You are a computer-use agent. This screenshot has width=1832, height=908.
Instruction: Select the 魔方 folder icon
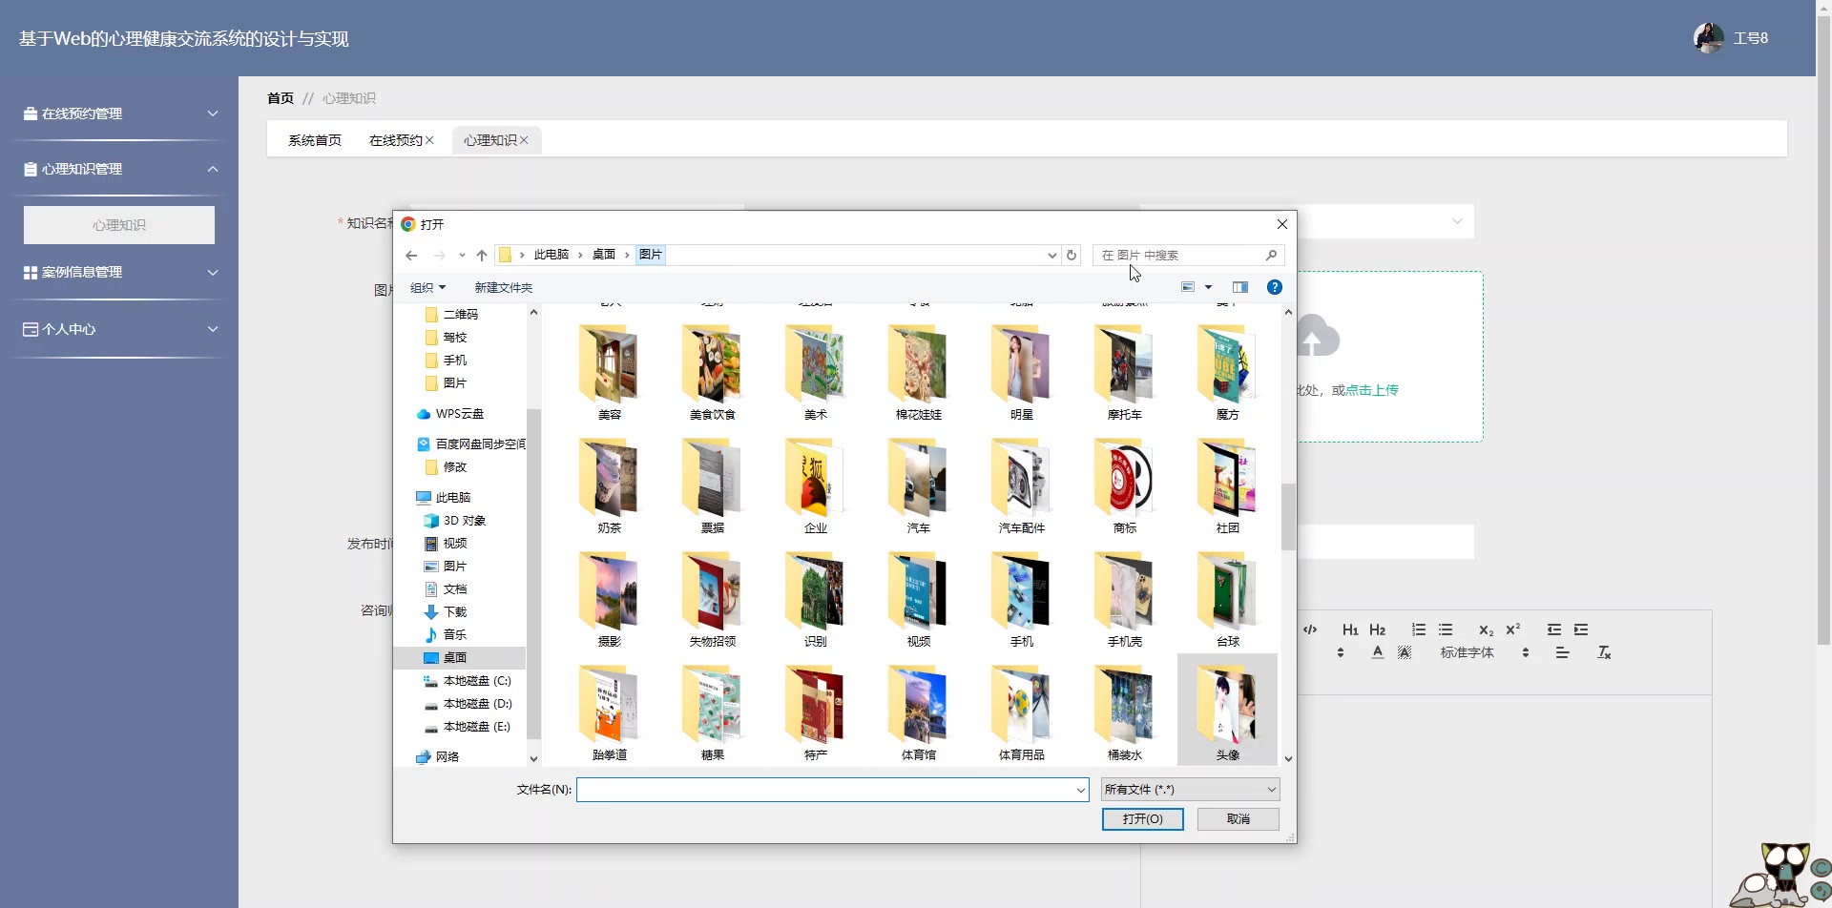point(1227,364)
